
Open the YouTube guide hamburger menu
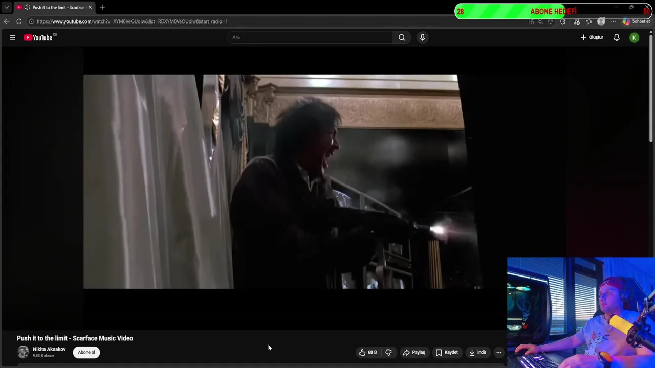(x=12, y=37)
